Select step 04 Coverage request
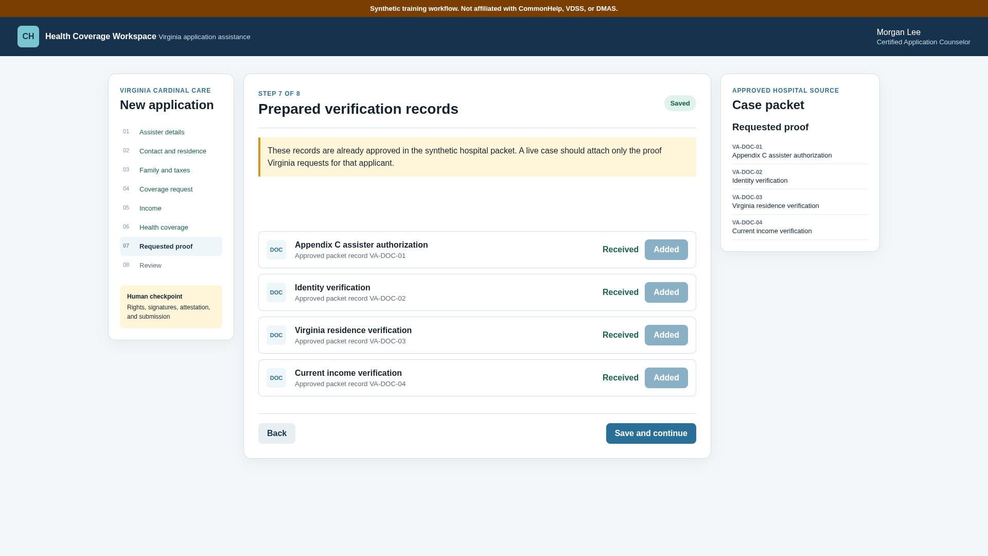This screenshot has width=988, height=556. [x=171, y=189]
